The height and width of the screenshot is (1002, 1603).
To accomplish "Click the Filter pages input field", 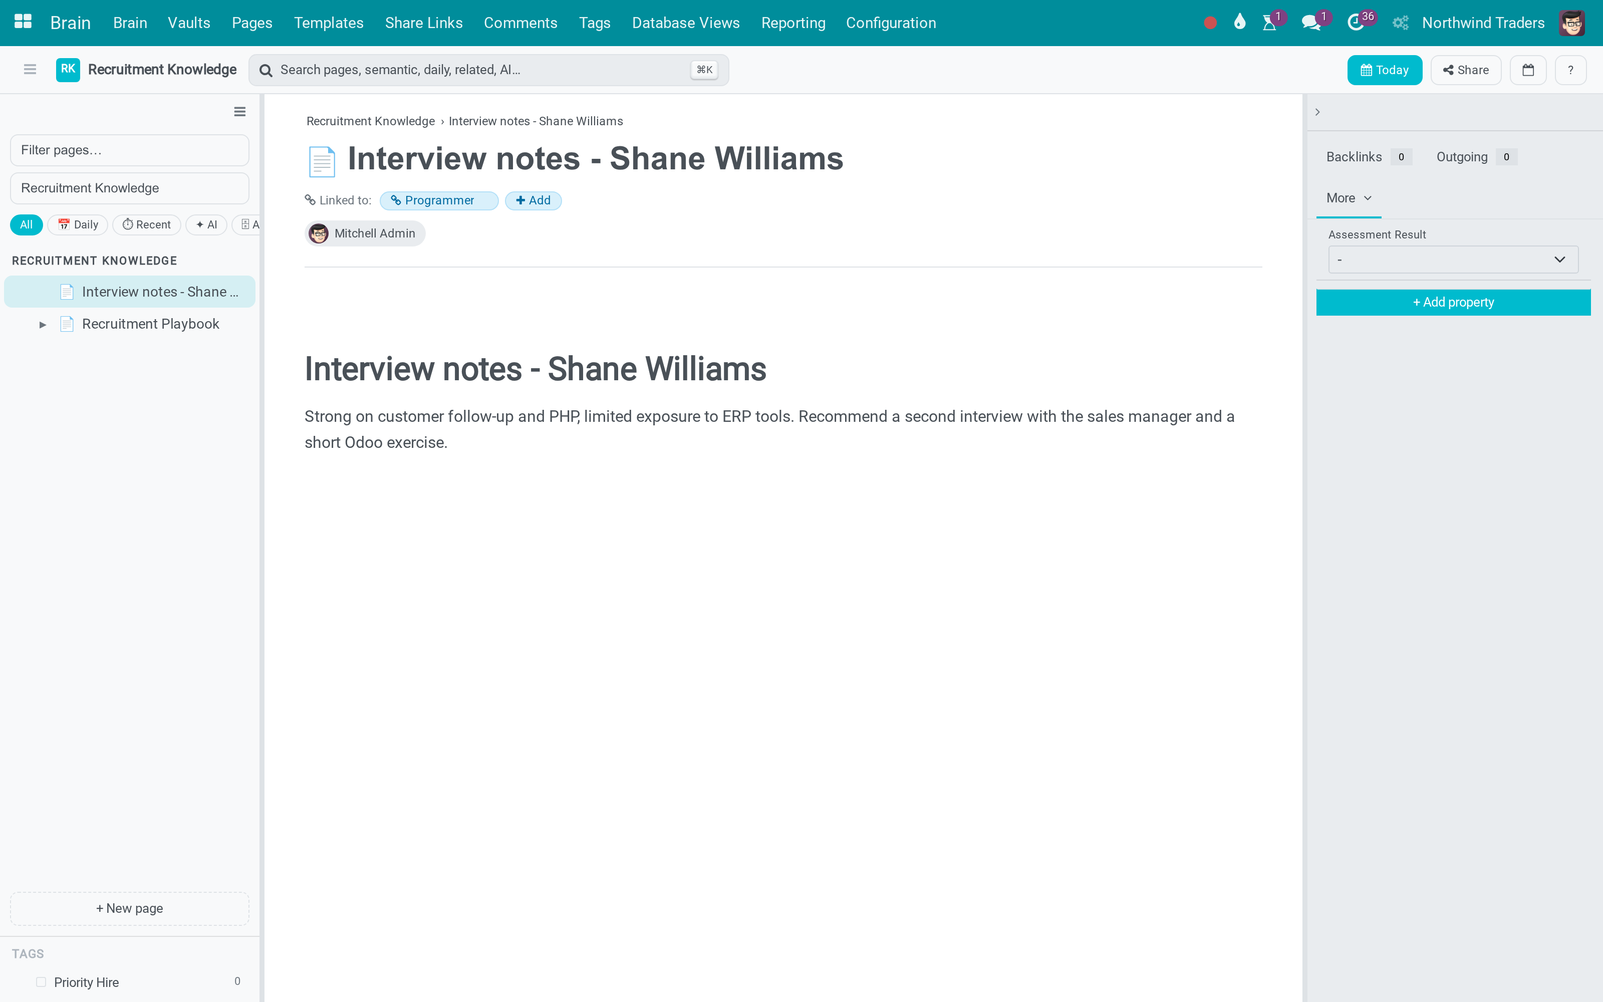I will (130, 150).
